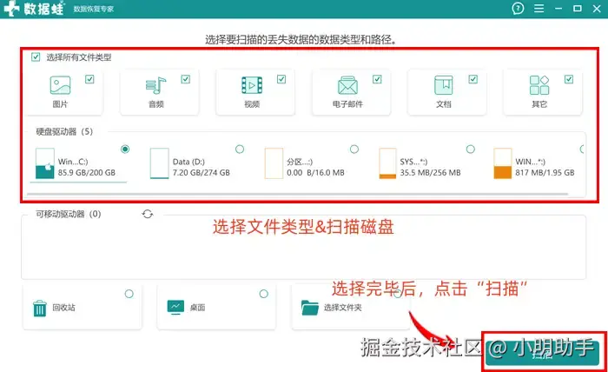Uncheck the Documents (文档) checkbox
Image resolution: width=608 pixels, height=372 pixels.
(473, 79)
